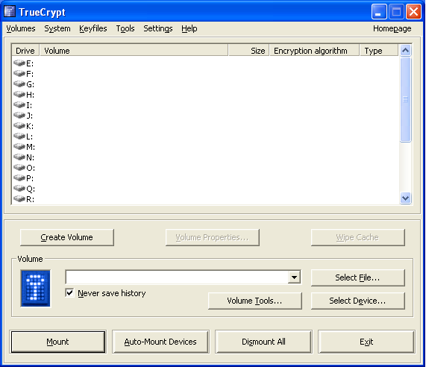Click the Mount button
Viewport: 426px width, 367px height.
click(x=58, y=342)
